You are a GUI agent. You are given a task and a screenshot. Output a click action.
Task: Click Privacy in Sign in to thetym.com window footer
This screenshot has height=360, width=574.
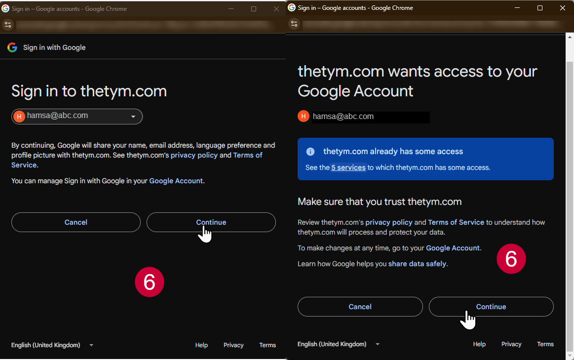pyautogui.click(x=233, y=345)
